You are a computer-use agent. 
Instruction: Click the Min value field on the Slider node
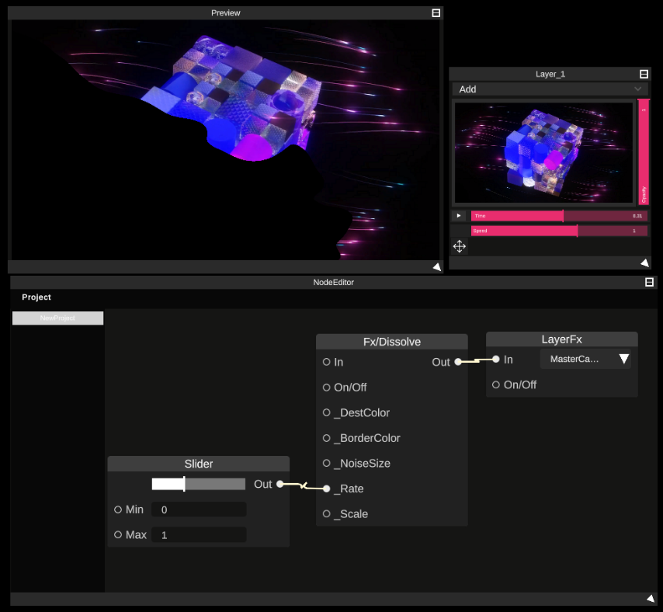(x=199, y=509)
